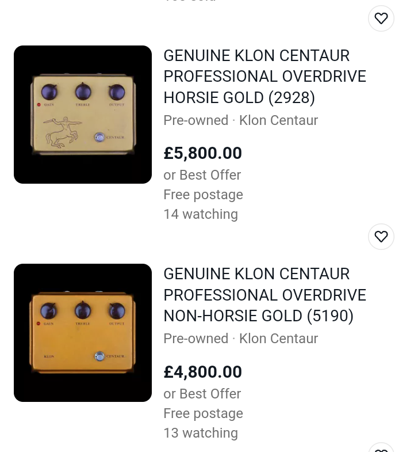The height and width of the screenshot is (452, 414).
Task: Click "Pre-owned" on the Non-Horsie Gold (5190) listing
Action: tap(195, 339)
